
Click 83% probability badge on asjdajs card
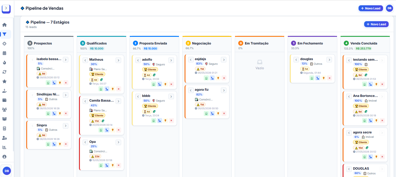click(199, 64)
